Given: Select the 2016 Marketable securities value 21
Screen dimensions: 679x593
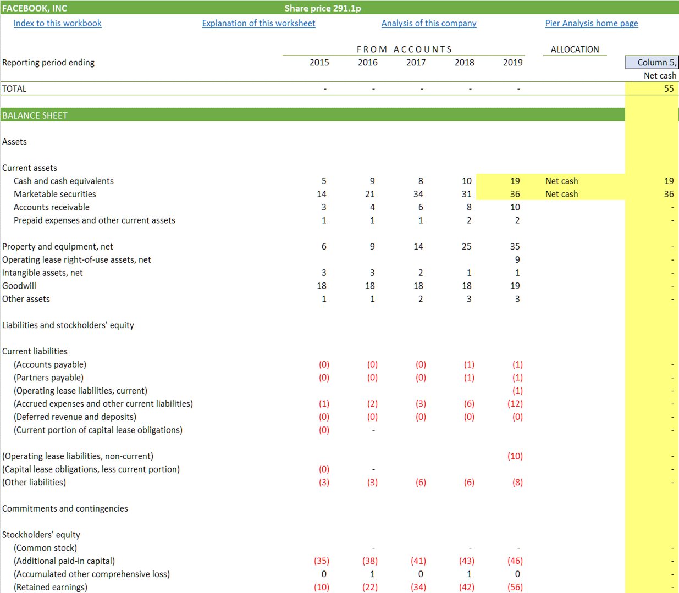Looking at the screenshot, I should (369, 194).
